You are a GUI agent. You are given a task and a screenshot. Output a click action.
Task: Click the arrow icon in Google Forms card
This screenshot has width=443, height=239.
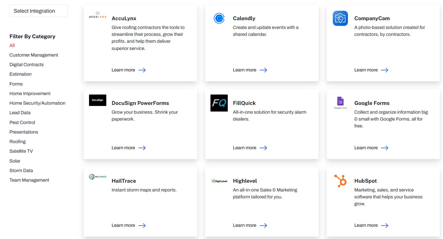[x=385, y=148]
